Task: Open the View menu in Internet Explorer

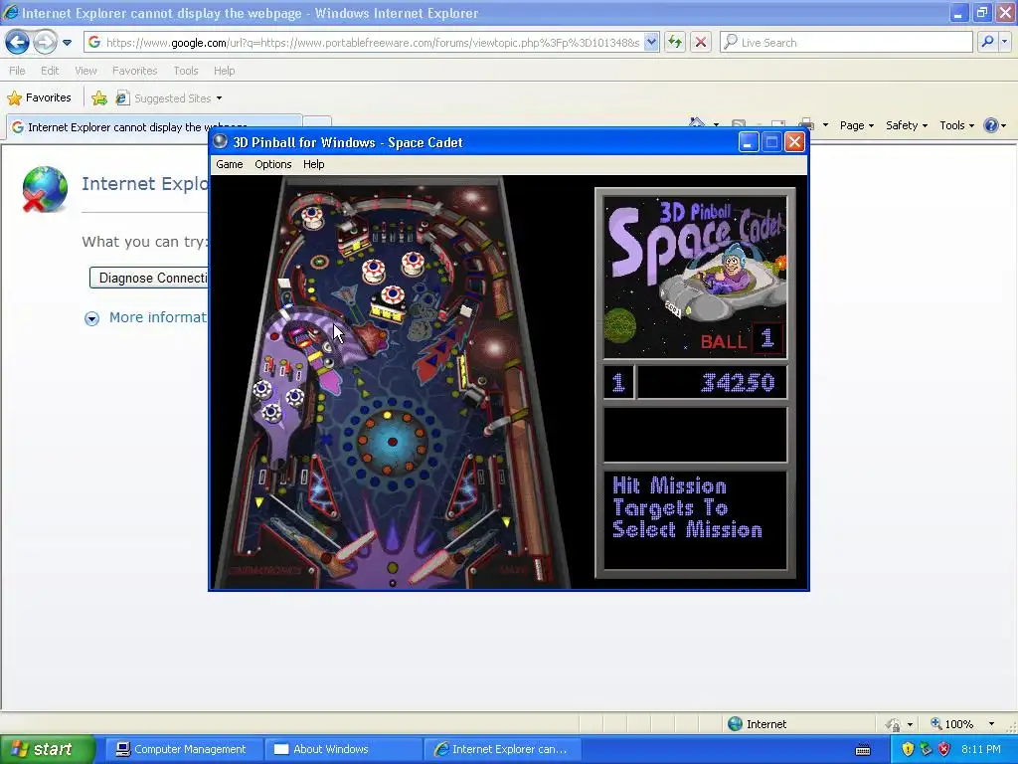Action: point(85,71)
